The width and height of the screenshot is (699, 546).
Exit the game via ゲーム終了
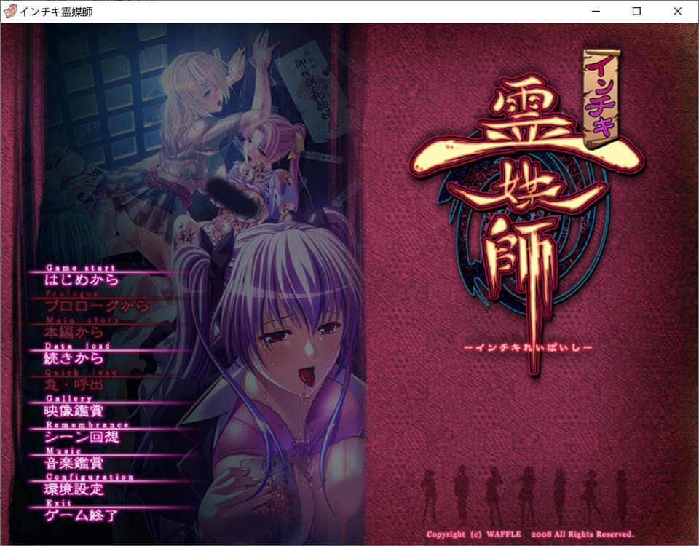tap(82, 515)
